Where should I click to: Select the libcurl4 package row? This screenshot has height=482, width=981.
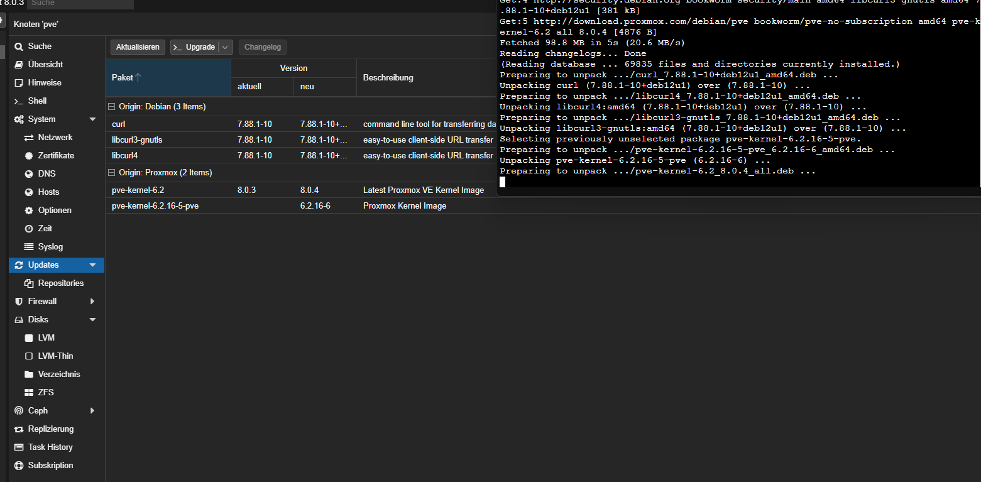(301, 155)
